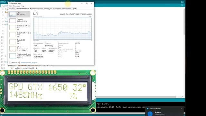206x116 pixels.
Task: Click the 89427 handles count
Action: tap(51, 51)
